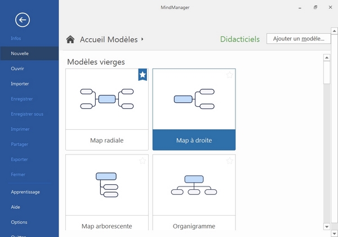Click the Map radiale label

pyautogui.click(x=107, y=140)
